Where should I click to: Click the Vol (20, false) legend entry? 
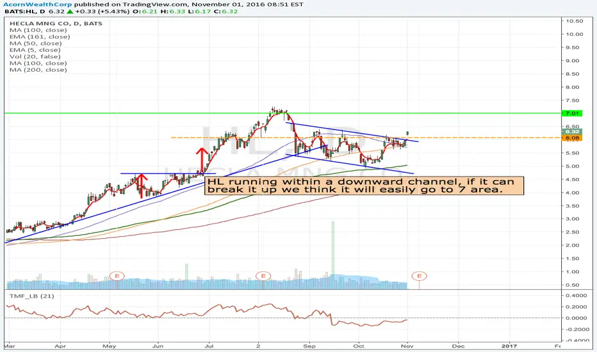[x=35, y=57]
